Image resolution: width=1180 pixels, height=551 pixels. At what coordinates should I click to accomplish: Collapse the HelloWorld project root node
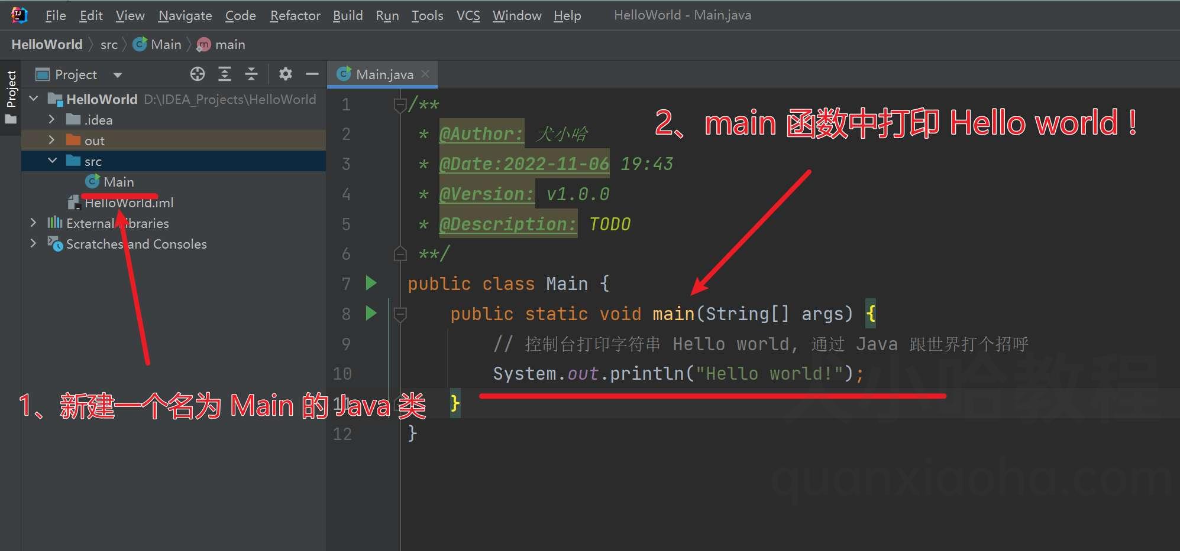(34, 99)
